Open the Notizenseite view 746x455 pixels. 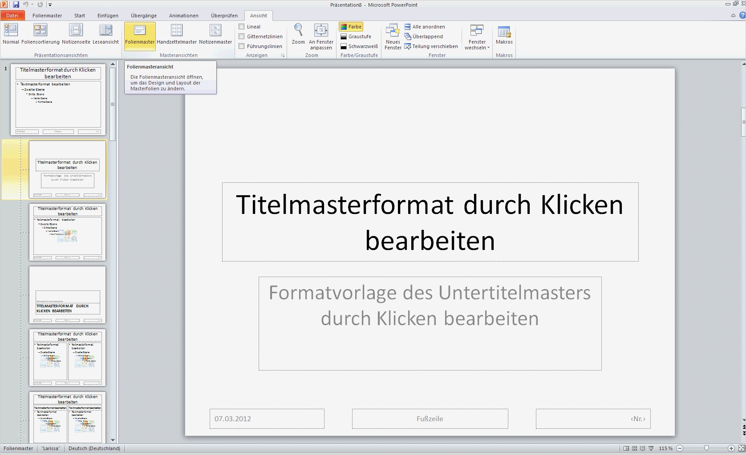click(x=76, y=35)
